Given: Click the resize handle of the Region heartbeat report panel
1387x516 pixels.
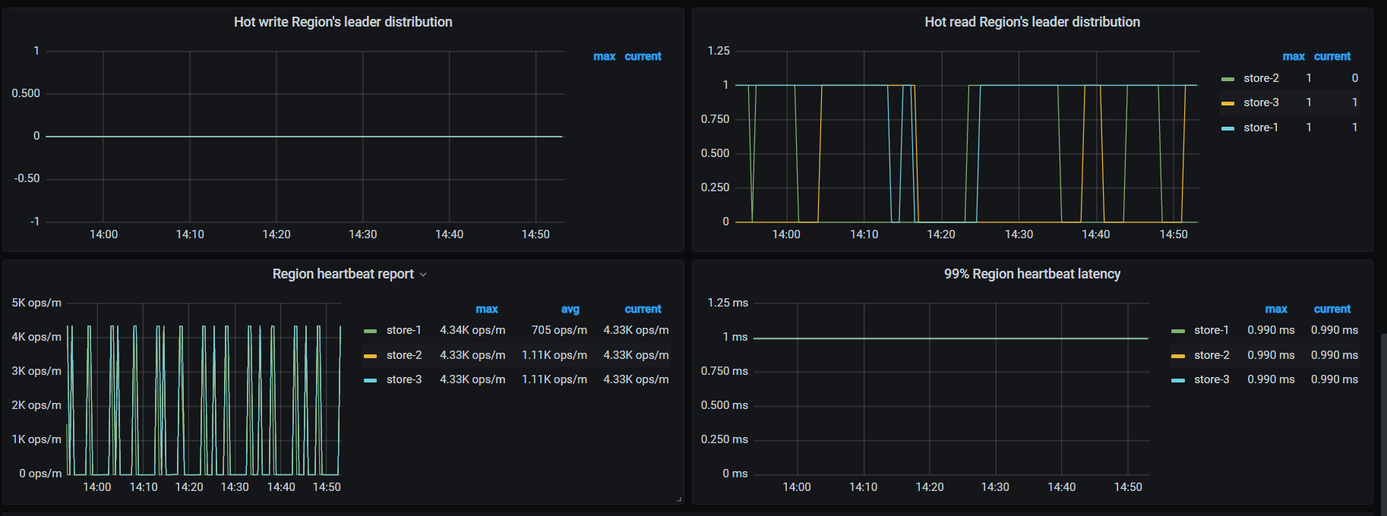Looking at the screenshot, I should pos(678,499).
